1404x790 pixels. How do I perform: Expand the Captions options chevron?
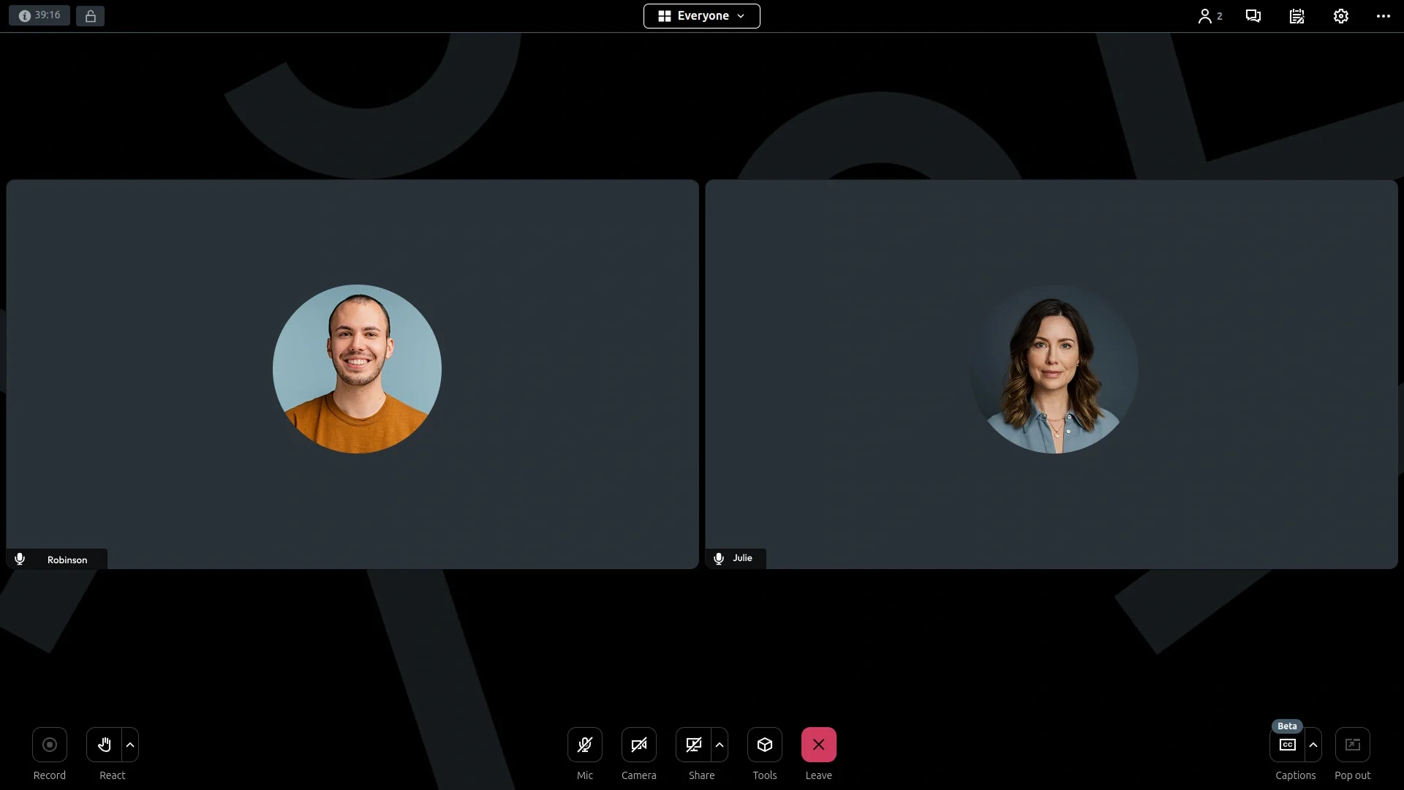1313,745
